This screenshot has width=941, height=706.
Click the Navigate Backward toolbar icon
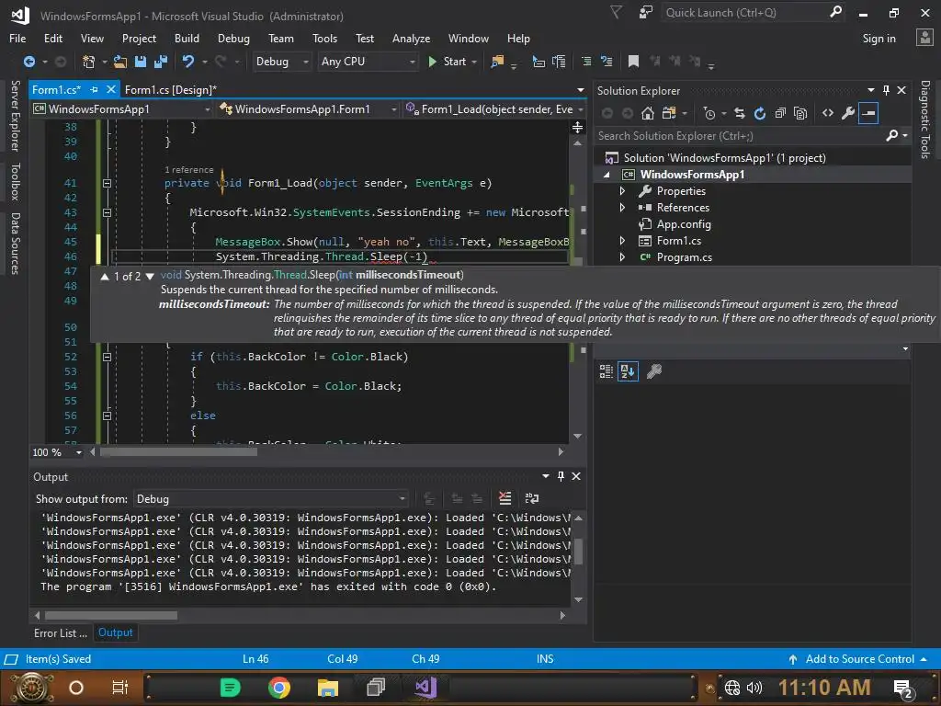[x=28, y=62]
